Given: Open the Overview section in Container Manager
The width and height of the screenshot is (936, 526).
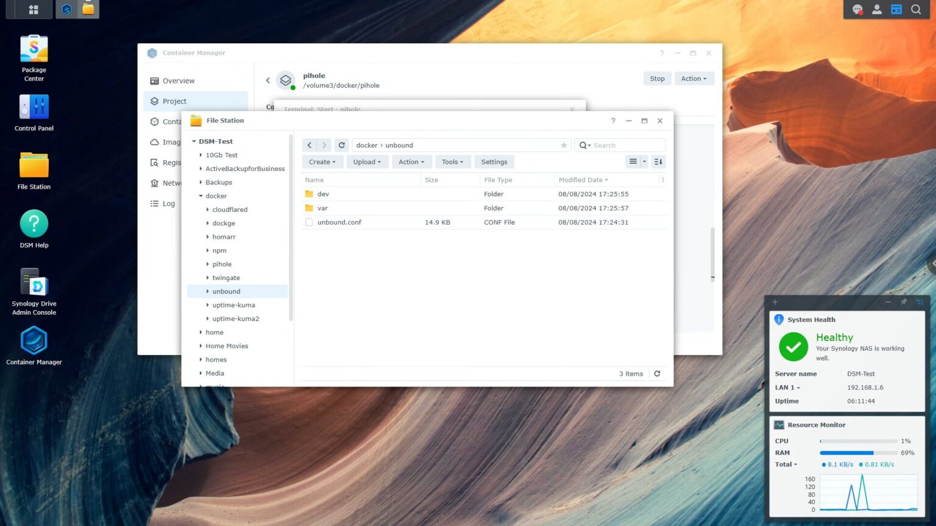Looking at the screenshot, I should click(178, 80).
